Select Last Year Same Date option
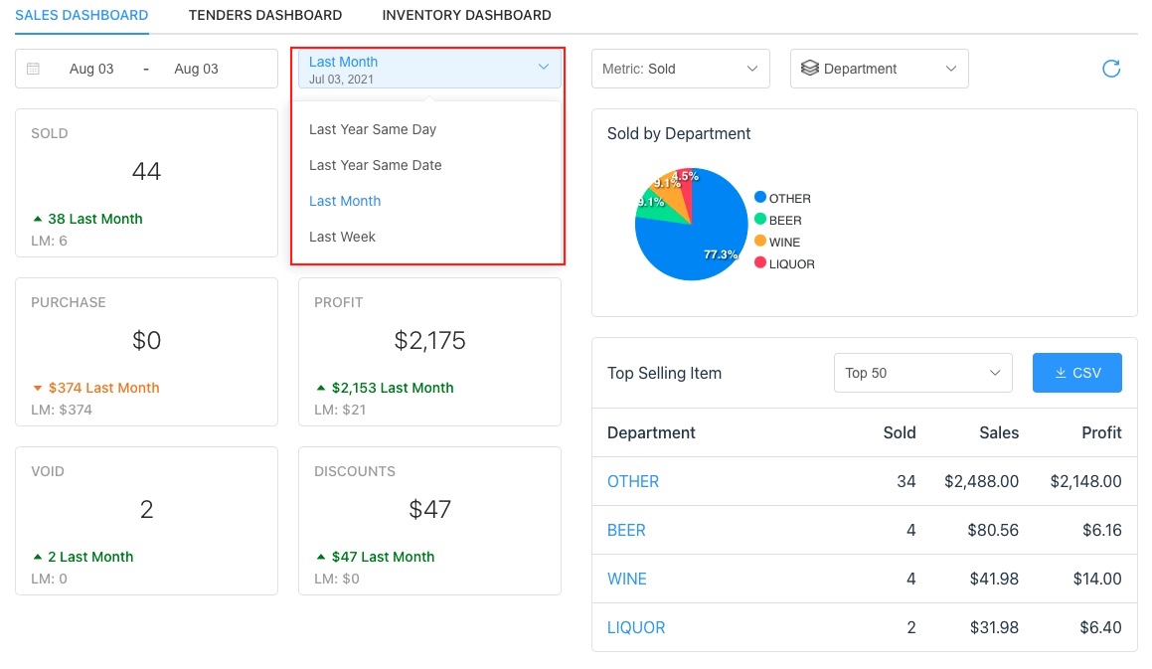1152x669 pixels. (x=375, y=165)
